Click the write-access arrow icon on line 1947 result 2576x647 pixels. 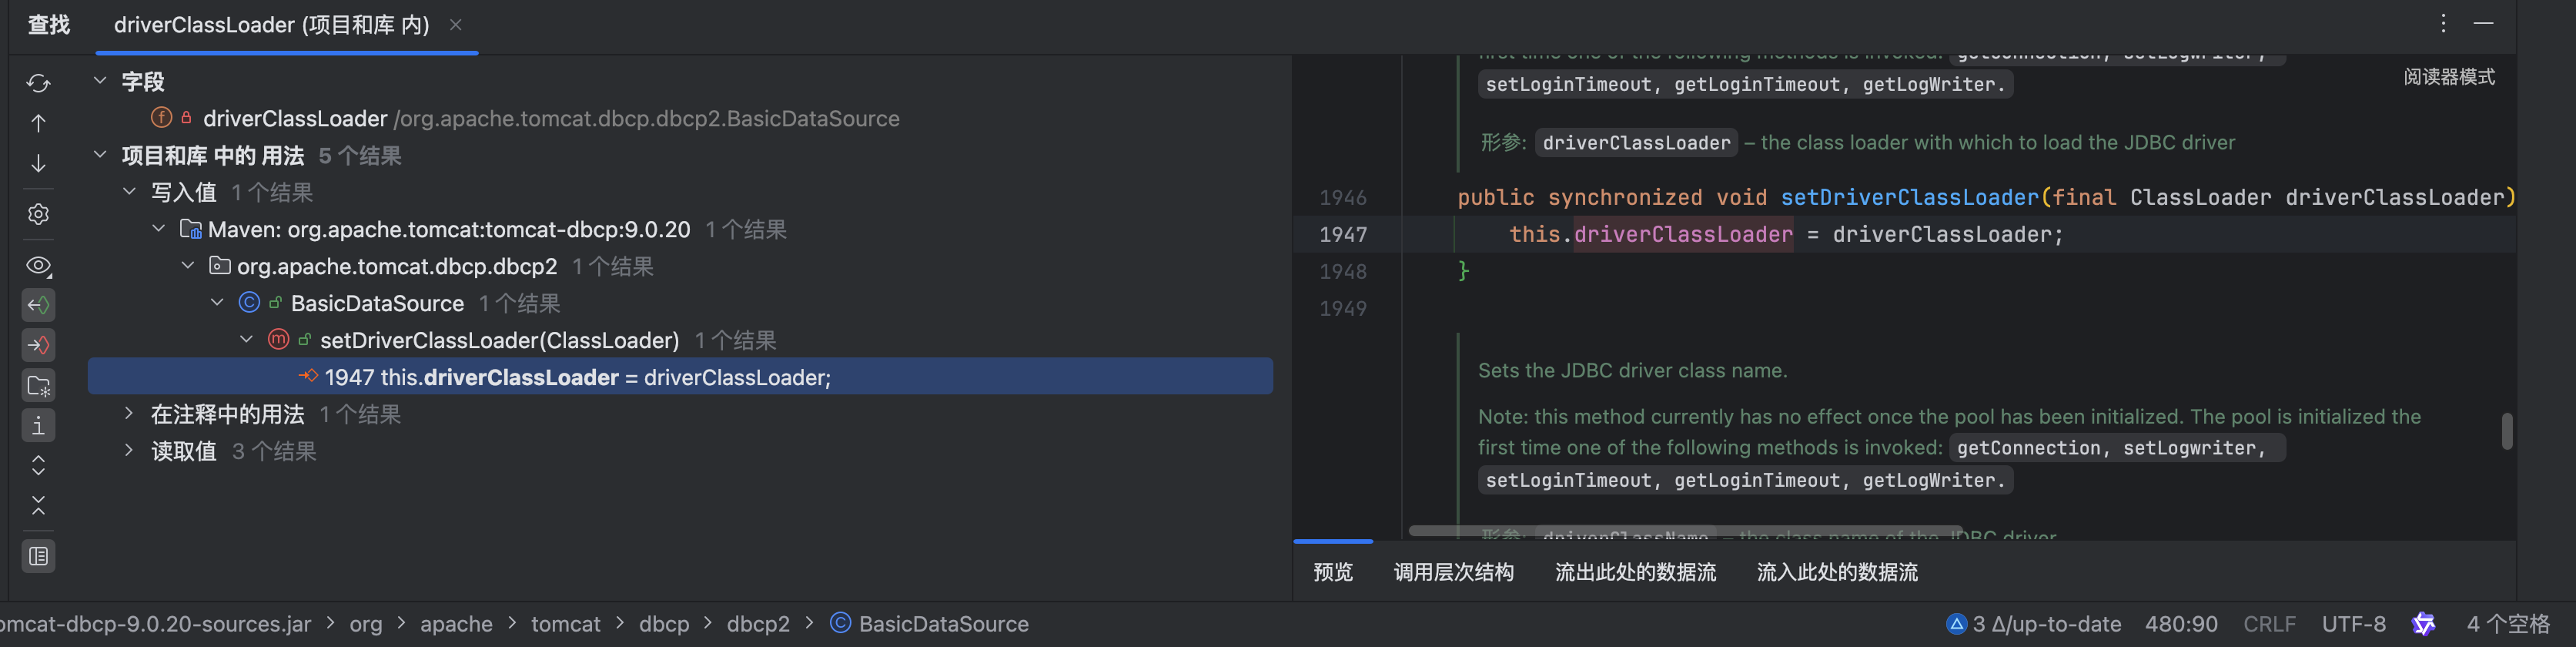(308, 376)
